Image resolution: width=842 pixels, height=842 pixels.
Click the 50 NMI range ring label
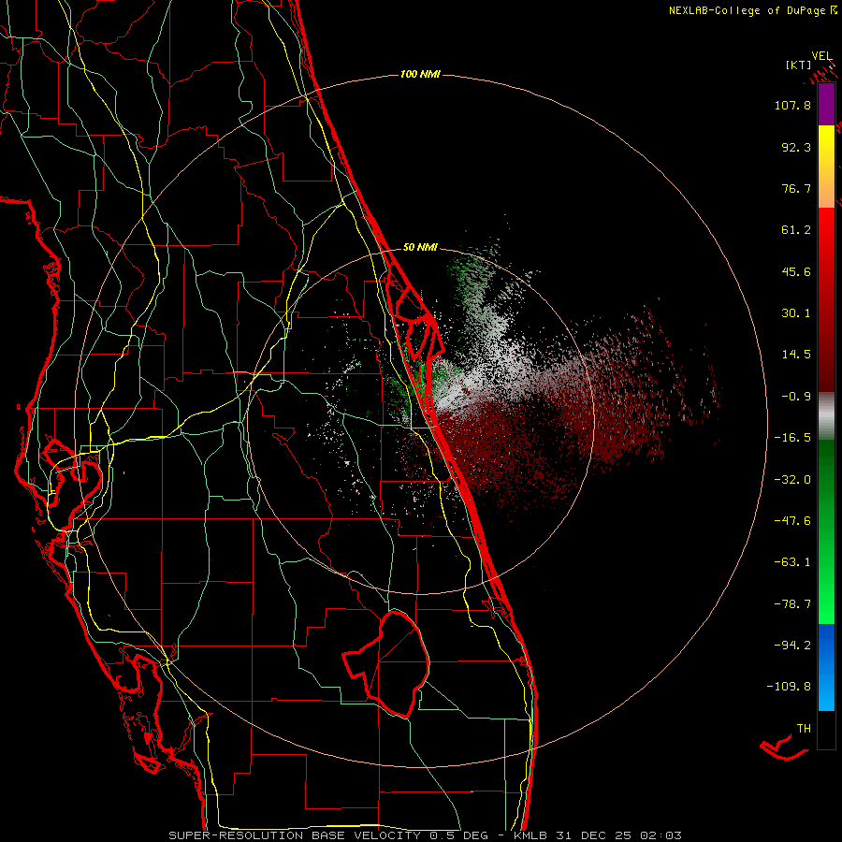[420, 247]
